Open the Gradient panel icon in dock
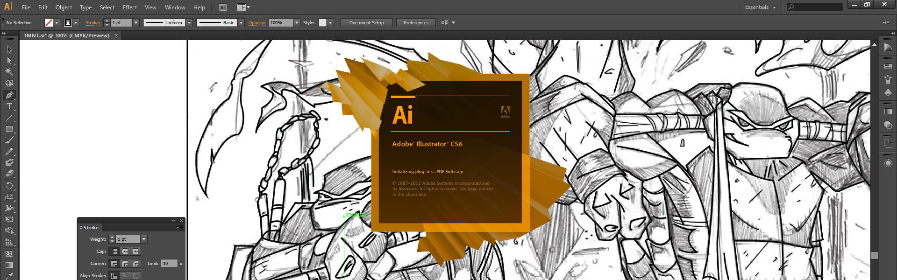 pos(888,112)
